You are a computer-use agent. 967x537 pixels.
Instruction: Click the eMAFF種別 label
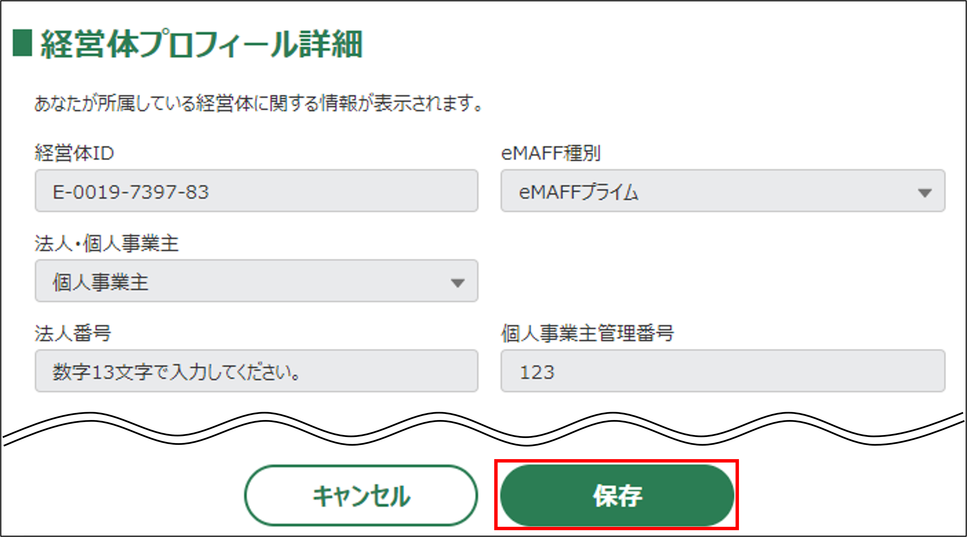pyautogui.click(x=551, y=153)
